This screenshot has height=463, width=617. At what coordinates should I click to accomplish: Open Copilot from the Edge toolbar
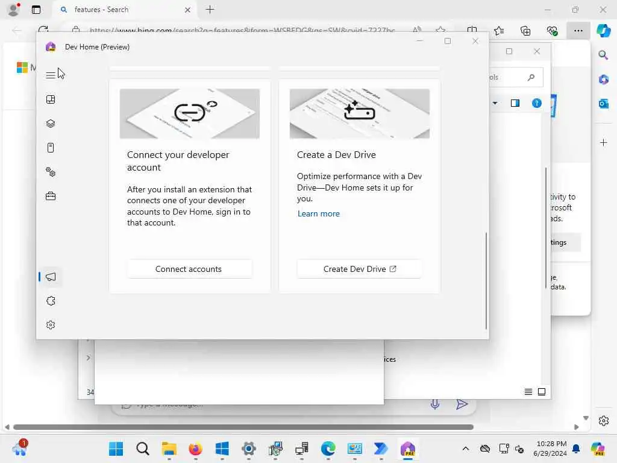pos(603,30)
